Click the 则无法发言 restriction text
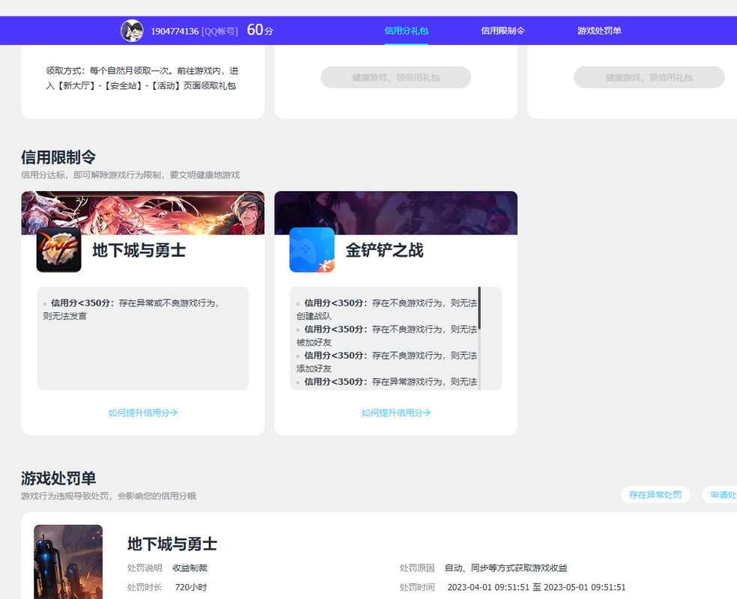Image resolution: width=737 pixels, height=599 pixels. click(65, 316)
